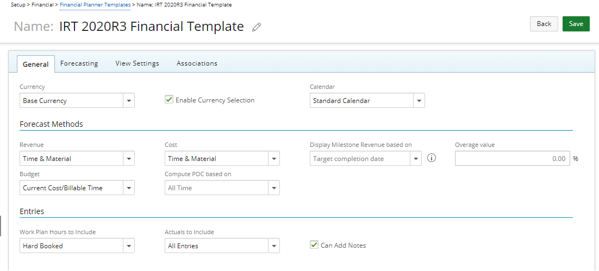Expand Work Plan Hours to Include dropdown
Viewport: 599px width, 271px height.
click(x=77, y=246)
